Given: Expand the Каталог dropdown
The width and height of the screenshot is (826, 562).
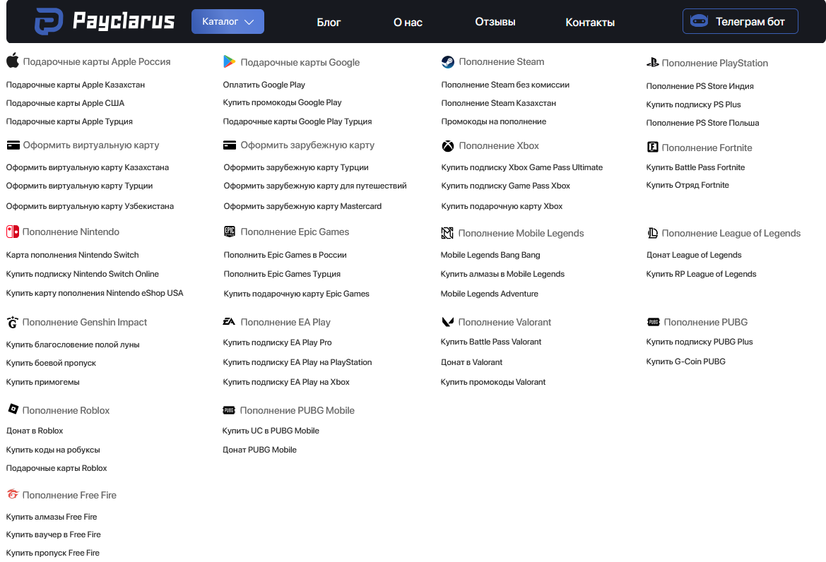Looking at the screenshot, I should point(228,22).
